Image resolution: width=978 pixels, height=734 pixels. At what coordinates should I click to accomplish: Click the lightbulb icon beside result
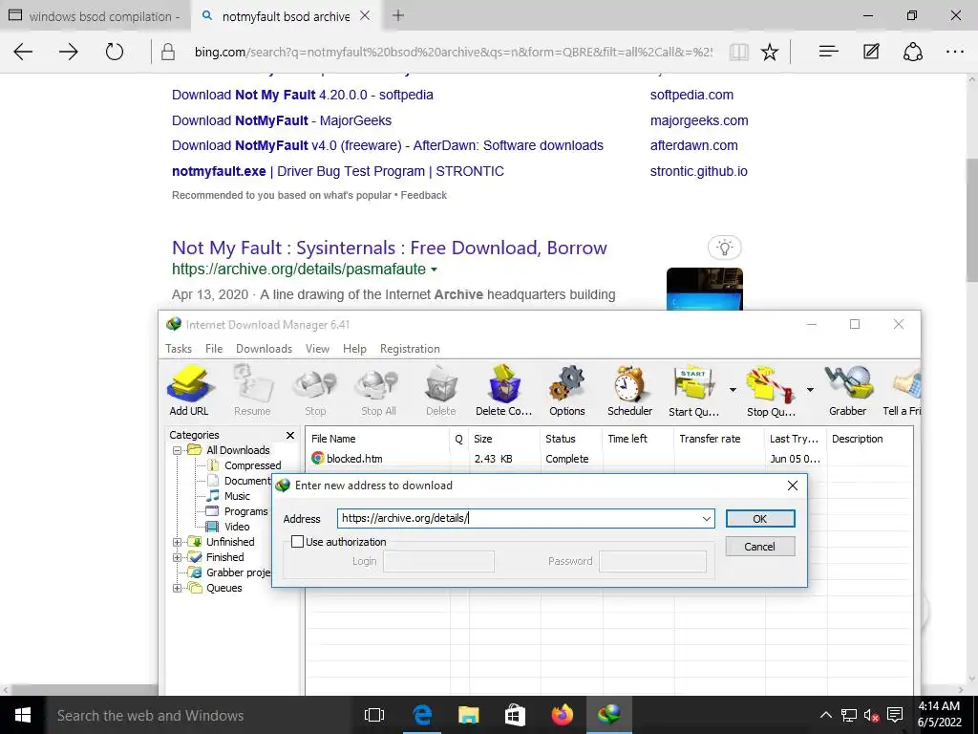pyautogui.click(x=724, y=248)
